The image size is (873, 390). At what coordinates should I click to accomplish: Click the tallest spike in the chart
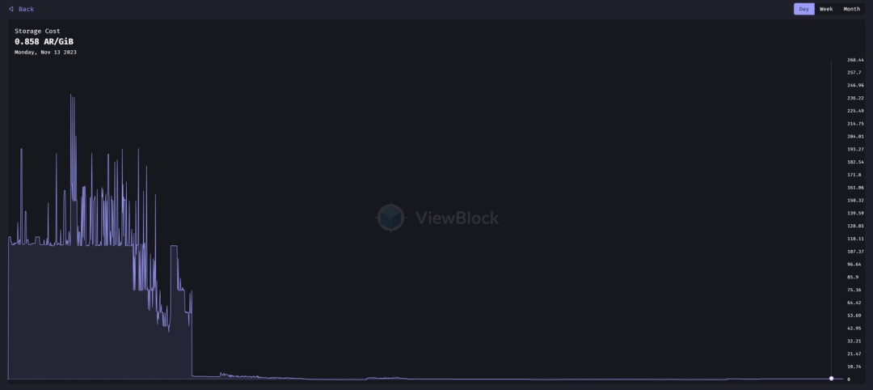[x=71, y=96]
